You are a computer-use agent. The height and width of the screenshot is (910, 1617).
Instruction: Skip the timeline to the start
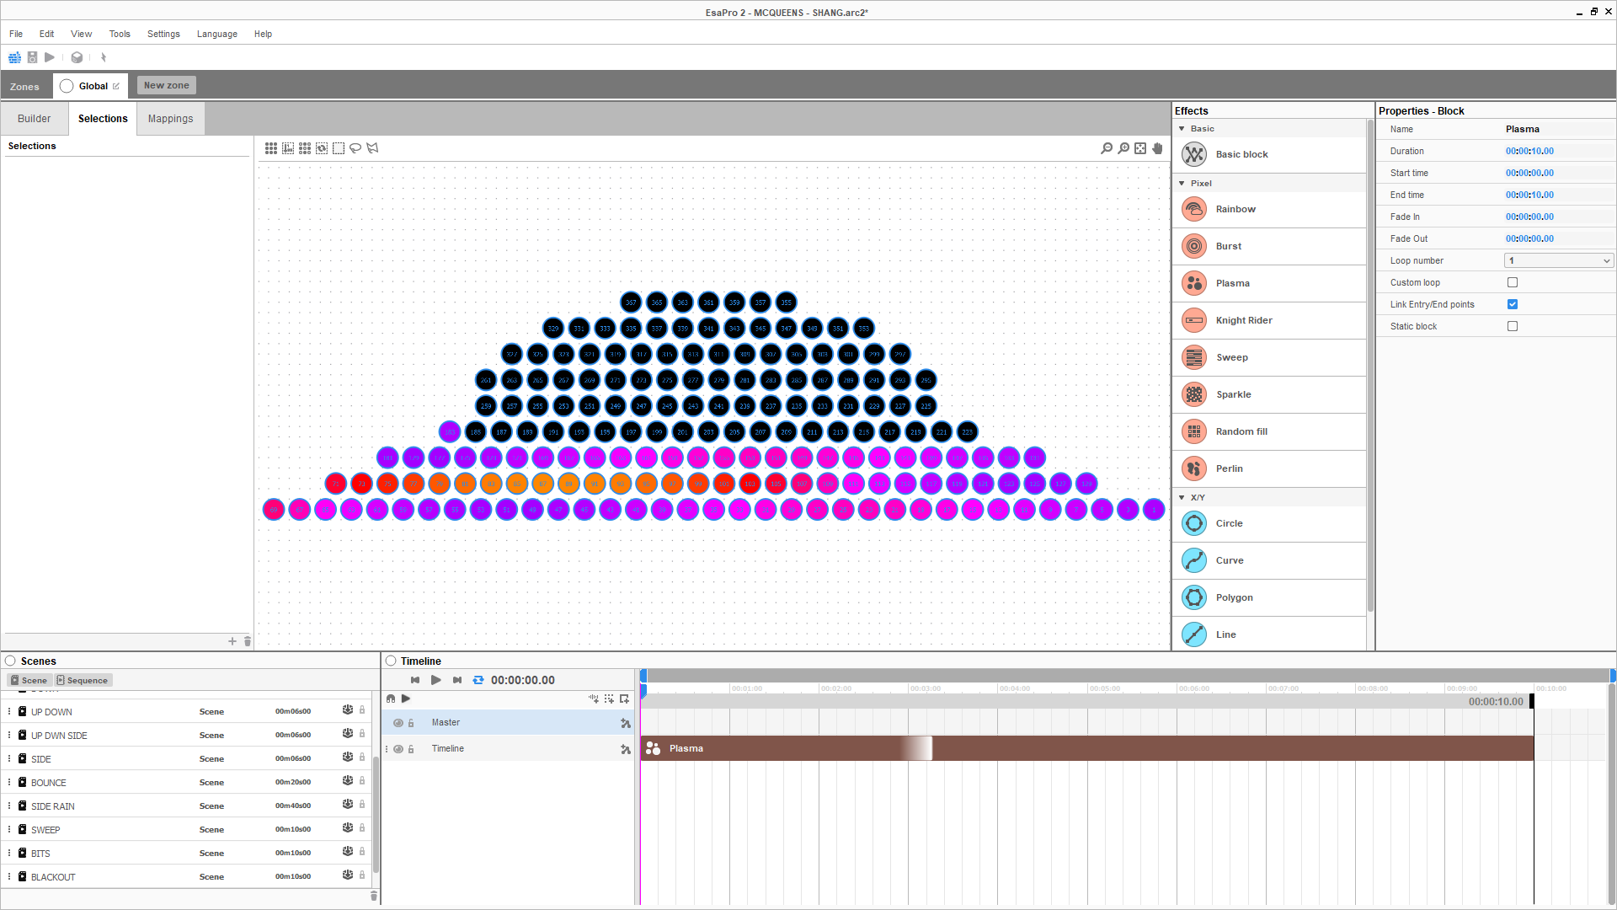point(415,680)
